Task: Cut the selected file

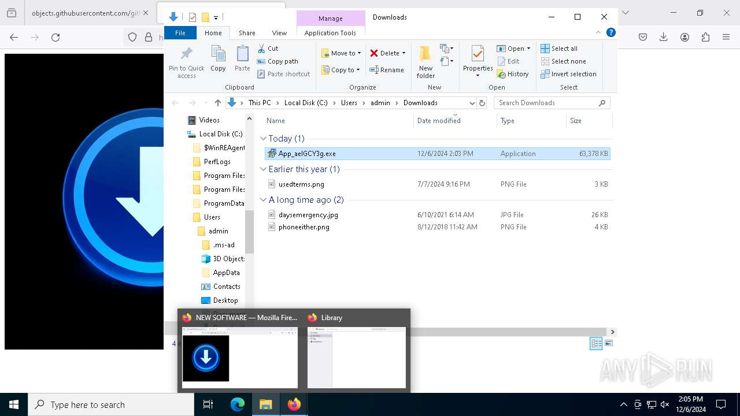Action: (x=268, y=49)
